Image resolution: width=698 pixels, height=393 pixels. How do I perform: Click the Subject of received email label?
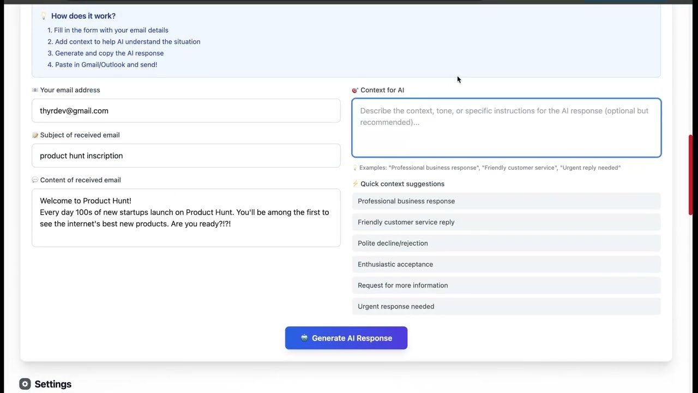coord(80,135)
